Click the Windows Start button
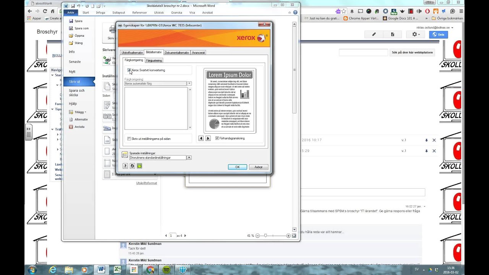Viewport: 489px width, 275px height. 32,270
